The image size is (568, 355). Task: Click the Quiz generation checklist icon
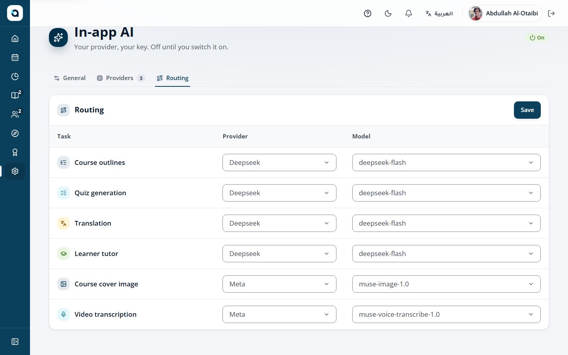(x=64, y=193)
